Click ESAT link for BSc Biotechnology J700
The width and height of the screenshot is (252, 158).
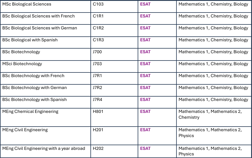[x=145, y=52]
